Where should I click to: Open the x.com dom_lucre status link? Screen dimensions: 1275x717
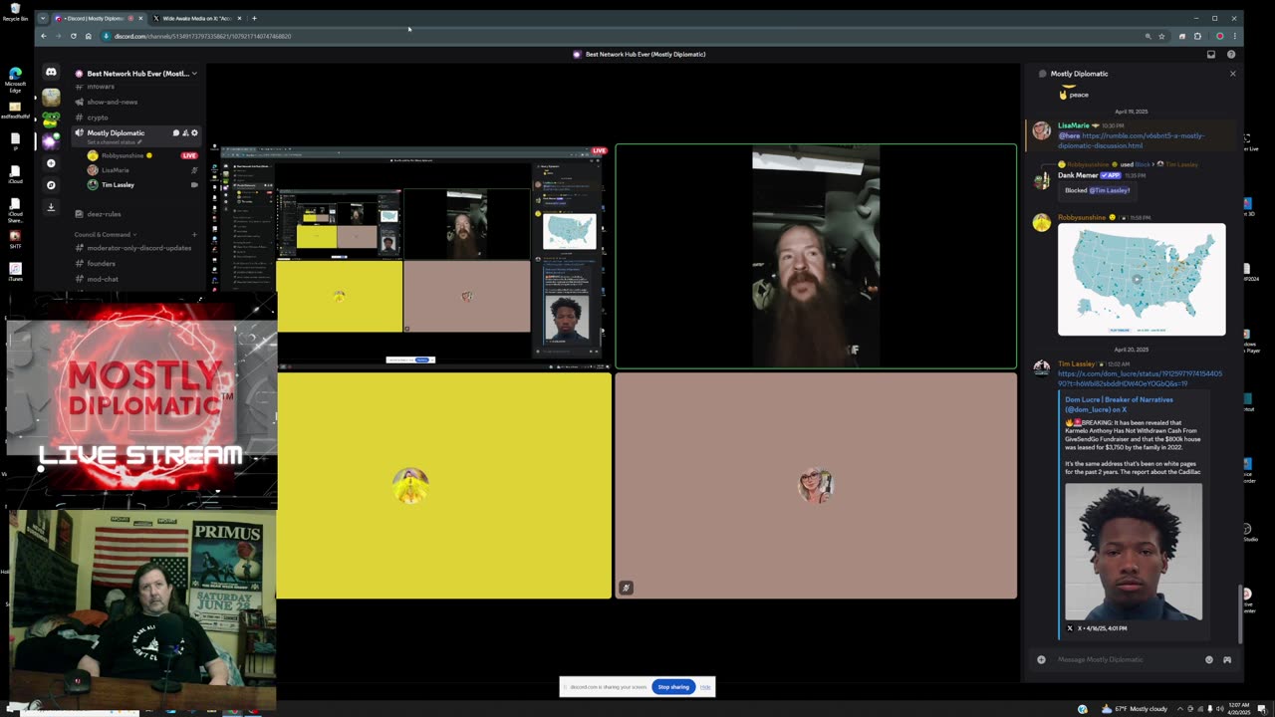point(1140,378)
